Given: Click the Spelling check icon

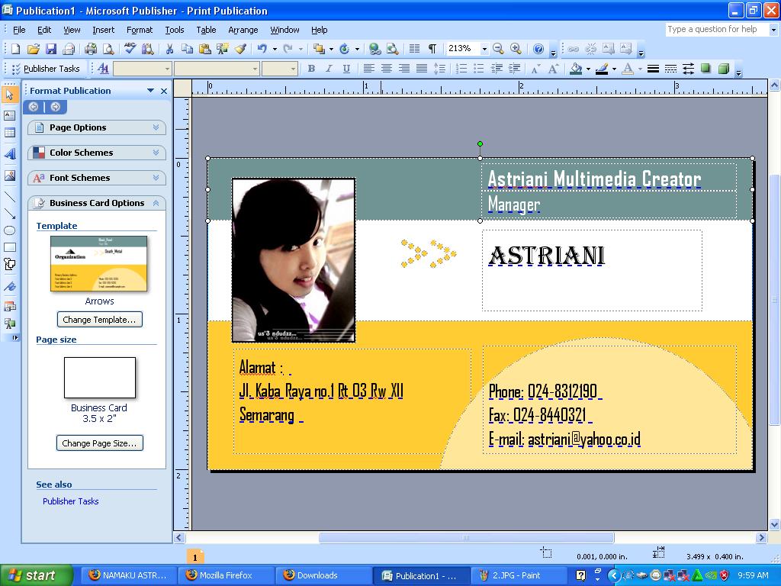Looking at the screenshot, I should 130,48.
